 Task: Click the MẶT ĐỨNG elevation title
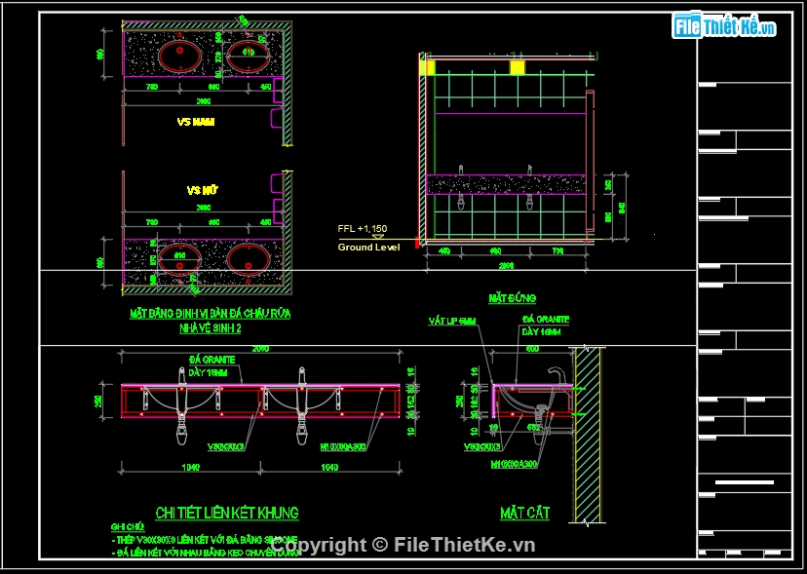tap(512, 297)
